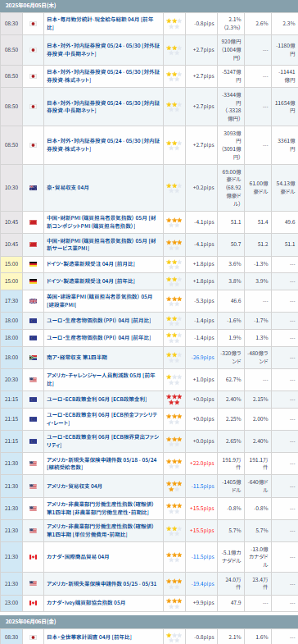
Task: Open the 非農業部門労働生産性-前期比 event link
Action: click(100, 509)
